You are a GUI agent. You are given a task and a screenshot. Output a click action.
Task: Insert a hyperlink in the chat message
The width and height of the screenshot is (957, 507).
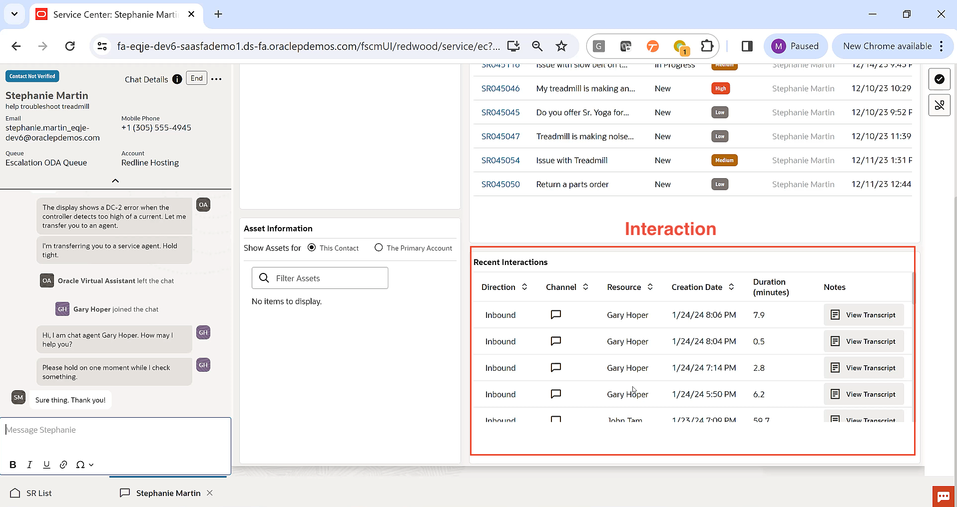pyautogui.click(x=63, y=465)
